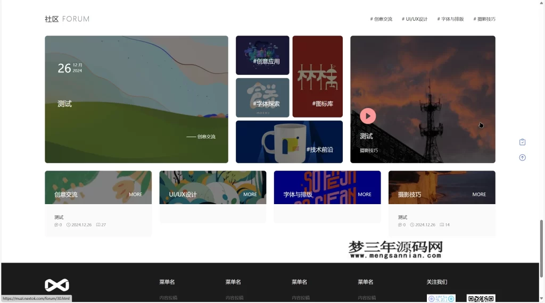Open the clipboard check-in icon on right sidebar
Viewport: 545px width, 303px height.
(x=522, y=142)
